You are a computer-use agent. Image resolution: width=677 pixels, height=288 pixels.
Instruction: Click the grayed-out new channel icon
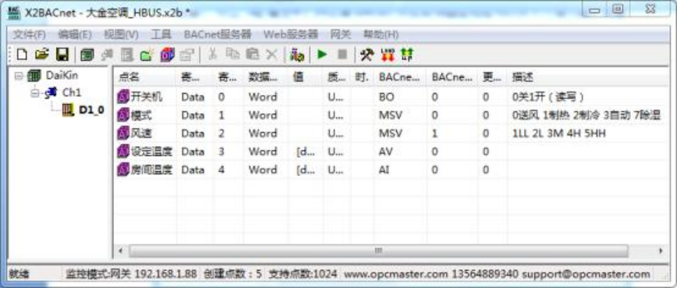[x=107, y=55]
